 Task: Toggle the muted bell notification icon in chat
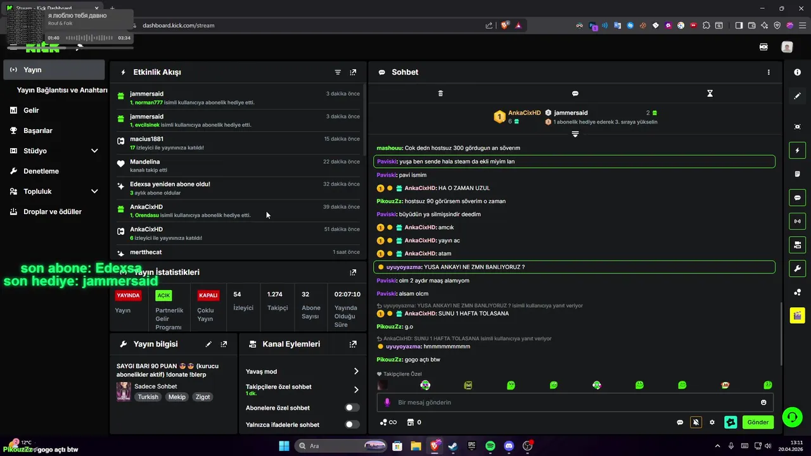point(696,422)
